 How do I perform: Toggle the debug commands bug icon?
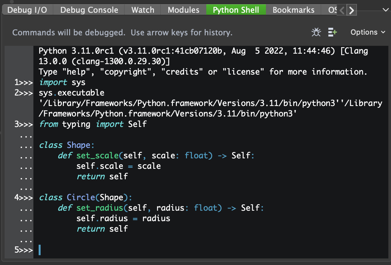point(316,32)
